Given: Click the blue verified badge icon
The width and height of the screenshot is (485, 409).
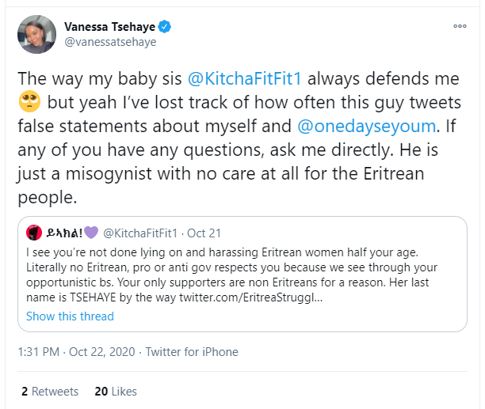Looking at the screenshot, I should pyautogui.click(x=166, y=27).
